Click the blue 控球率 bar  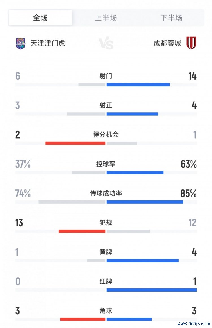[135, 172]
